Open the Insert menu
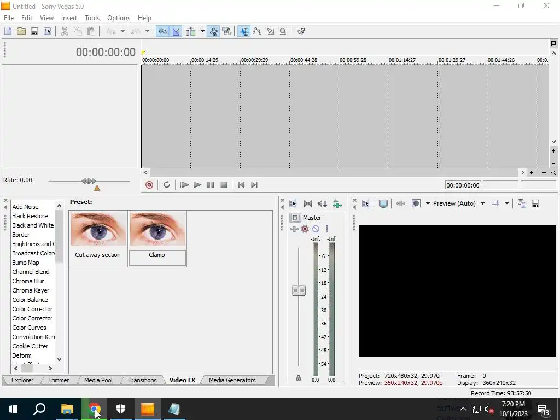 (x=69, y=18)
